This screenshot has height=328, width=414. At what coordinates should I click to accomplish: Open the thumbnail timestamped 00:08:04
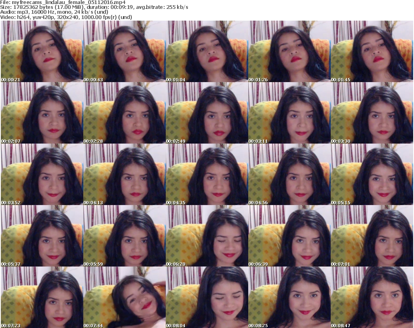pyautogui.click(x=207, y=297)
